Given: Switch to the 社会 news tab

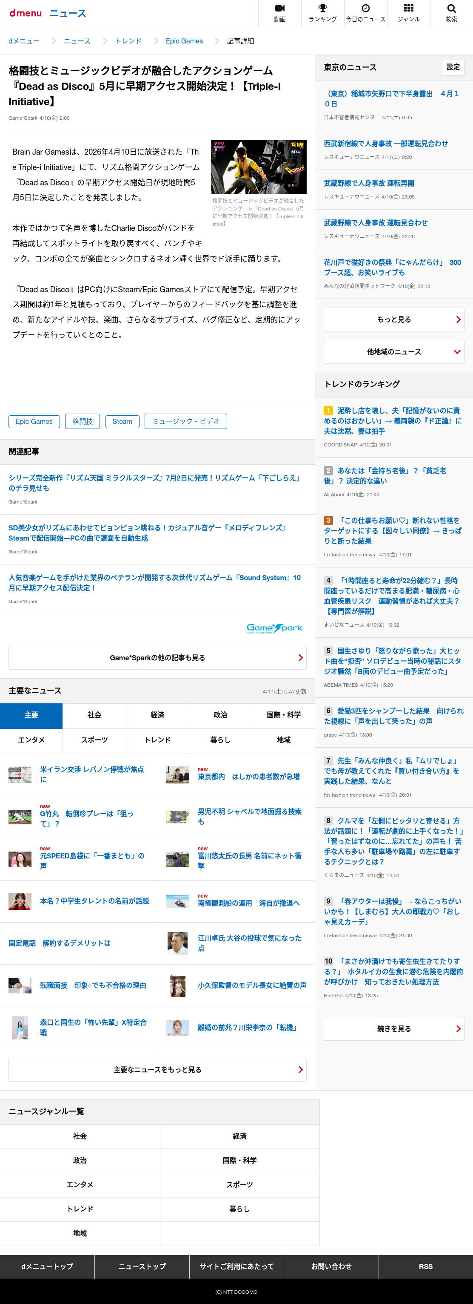Looking at the screenshot, I should click(94, 715).
